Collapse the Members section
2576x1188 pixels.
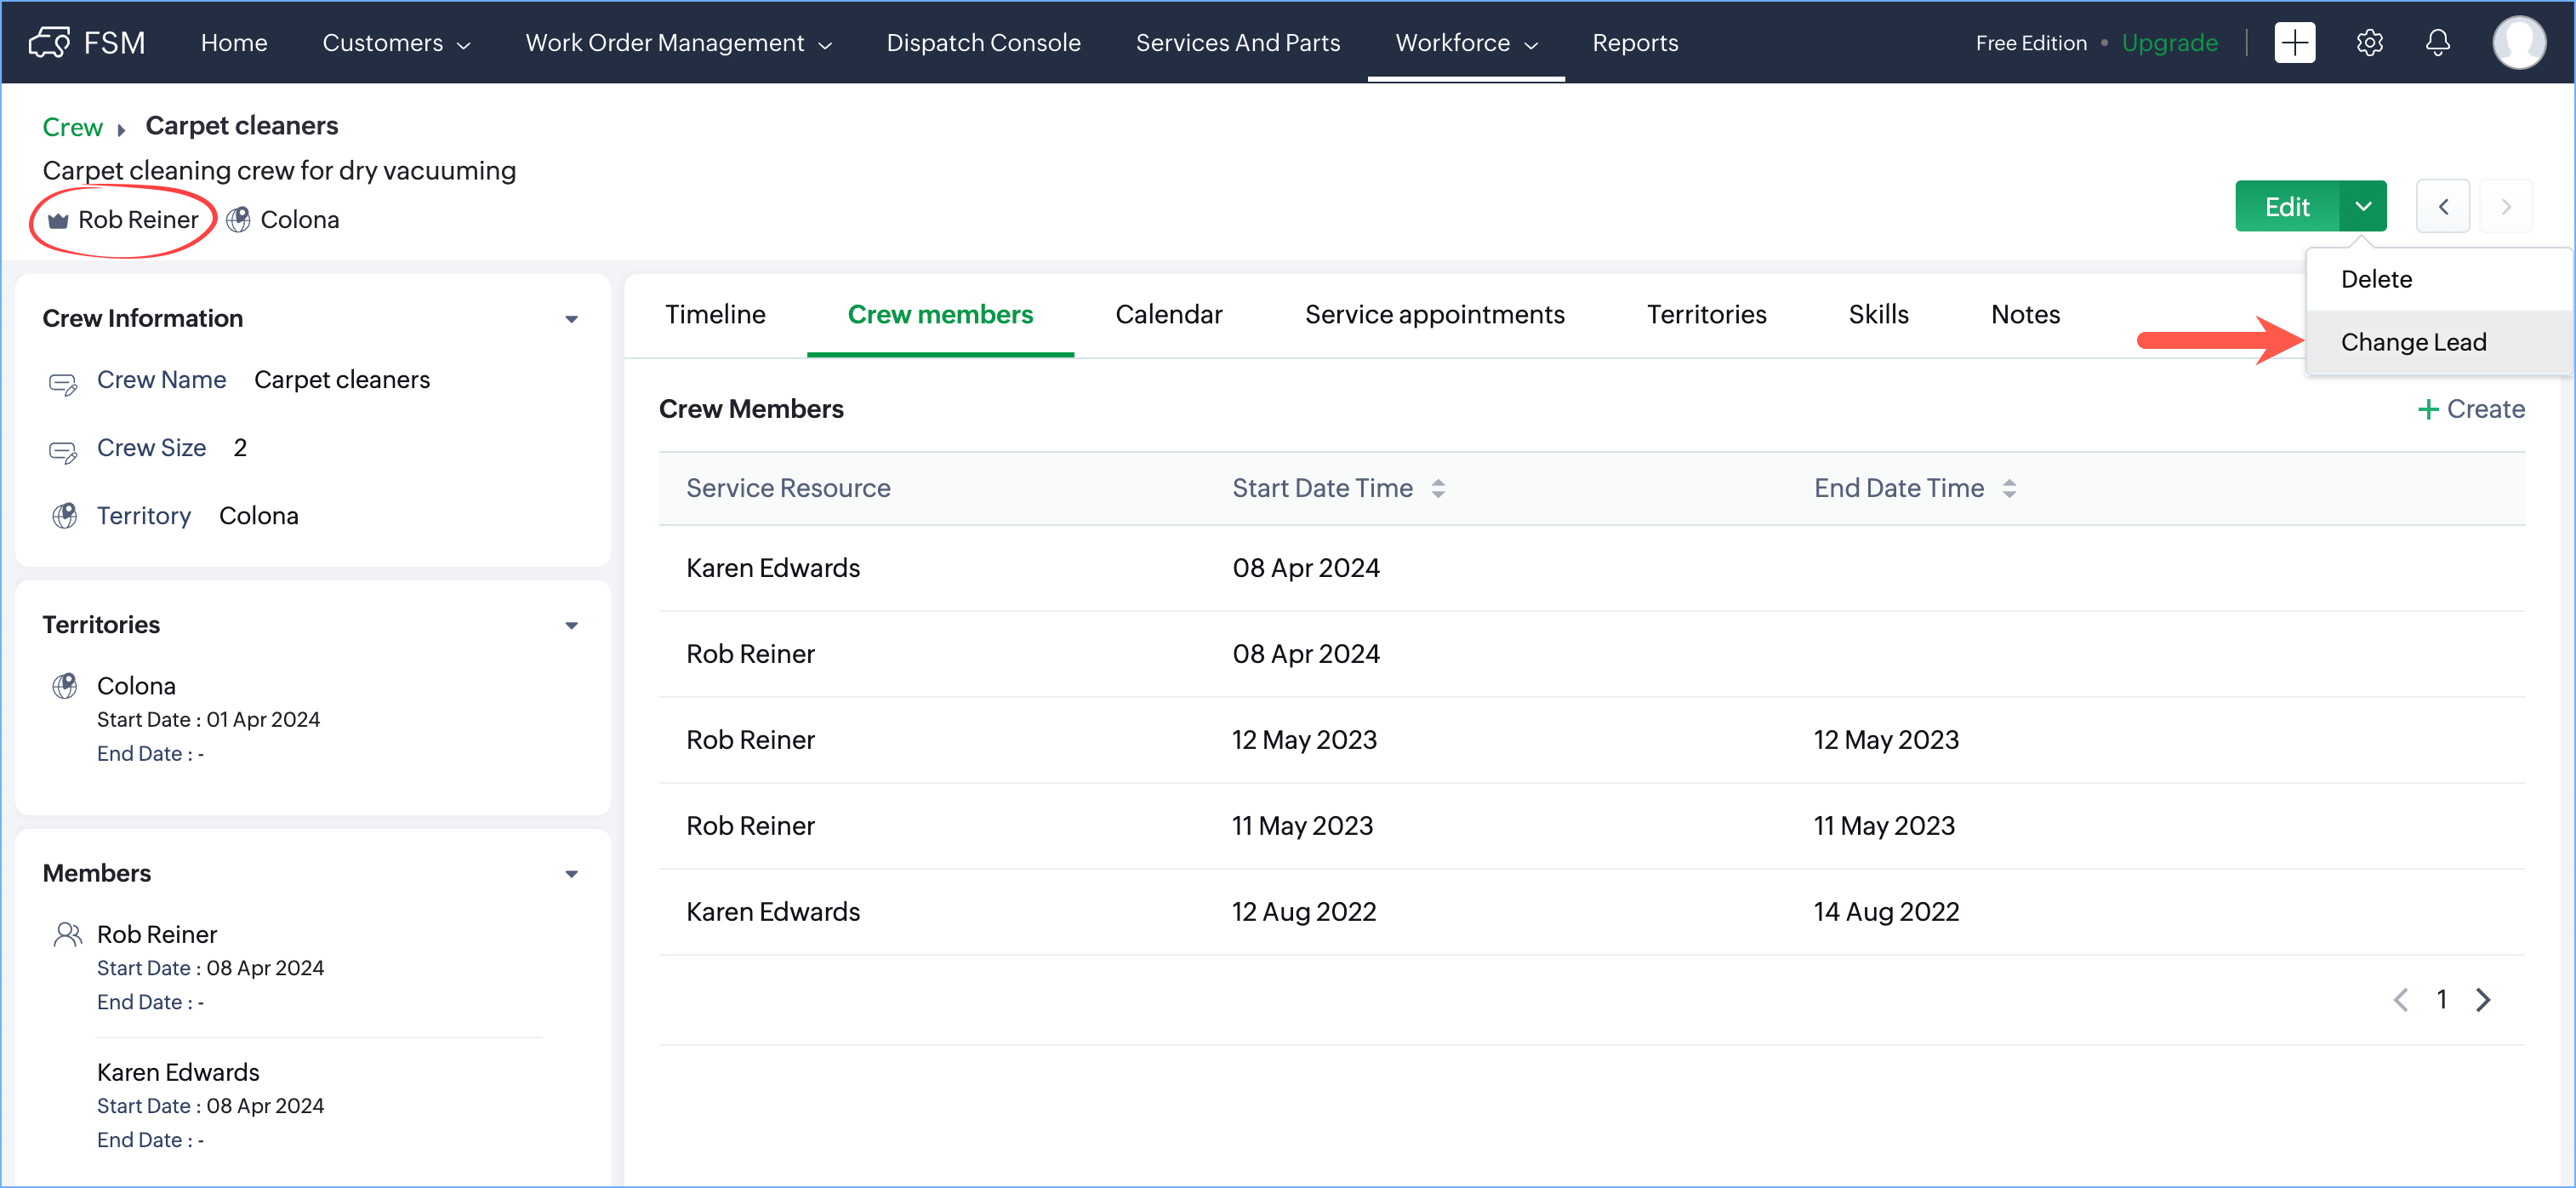(x=571, y=874)
